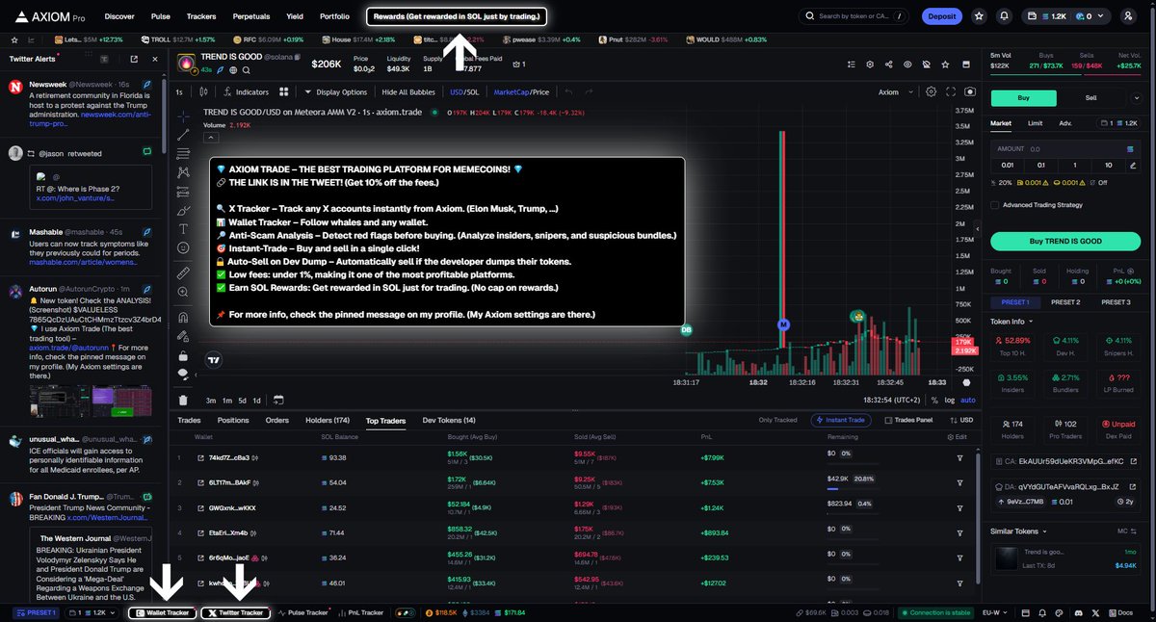The image size is (1156, 622).
Task: Click the trash remove-drawings icon
Action: pos(183,400)
